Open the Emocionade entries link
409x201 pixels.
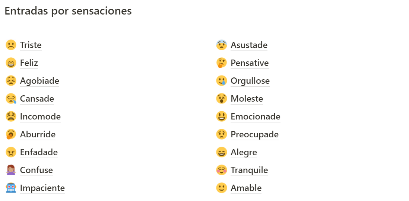point(255,117)
